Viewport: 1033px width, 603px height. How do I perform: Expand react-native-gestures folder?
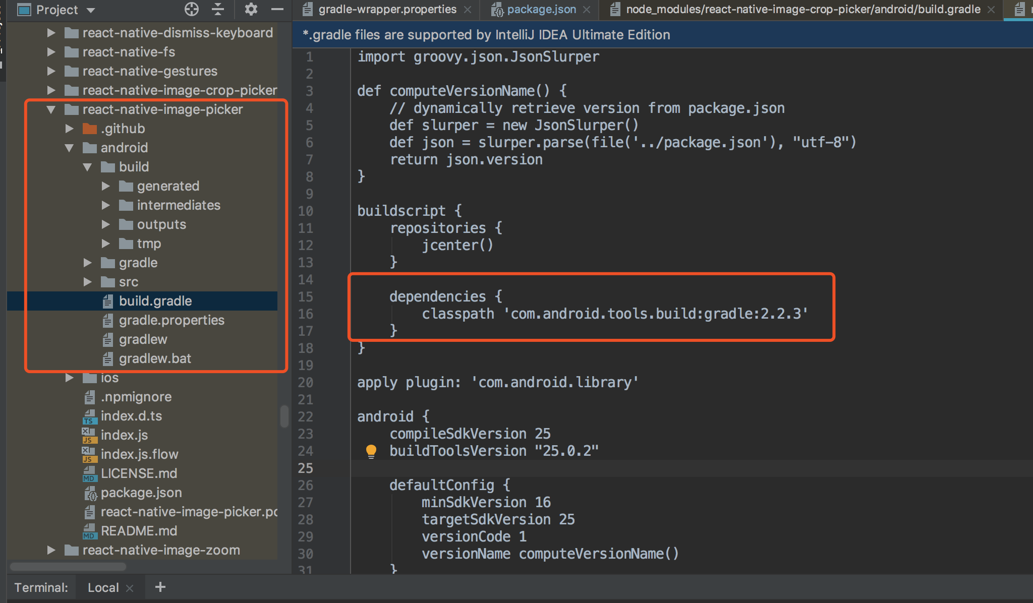point(51,71)
